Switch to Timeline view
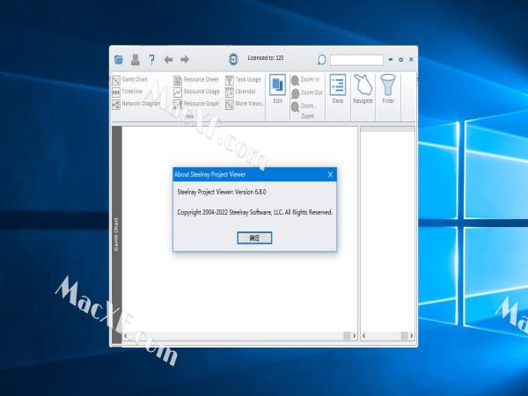 pos(128,92)
